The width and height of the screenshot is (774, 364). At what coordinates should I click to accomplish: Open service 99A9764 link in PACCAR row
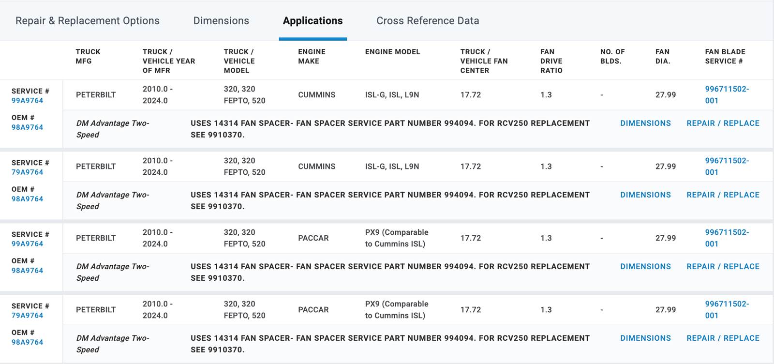[27, 244]
